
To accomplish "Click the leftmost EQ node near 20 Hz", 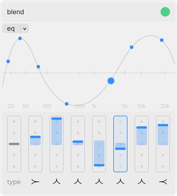I will click(8, 61).
